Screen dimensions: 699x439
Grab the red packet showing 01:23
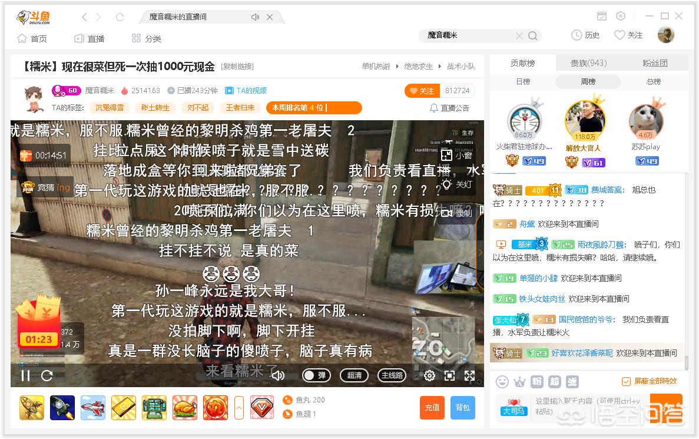tap(38, 323)
